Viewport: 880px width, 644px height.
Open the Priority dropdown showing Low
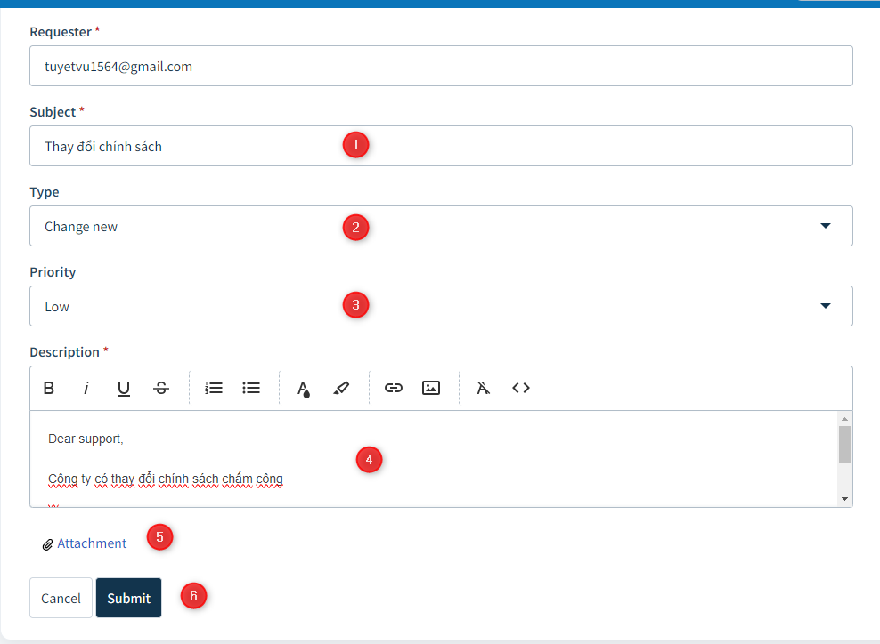(441, 306)
